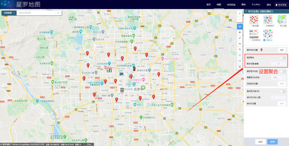289x146 pixels.
Task: Click the 2 km scale bar
Action: (89, 144)
